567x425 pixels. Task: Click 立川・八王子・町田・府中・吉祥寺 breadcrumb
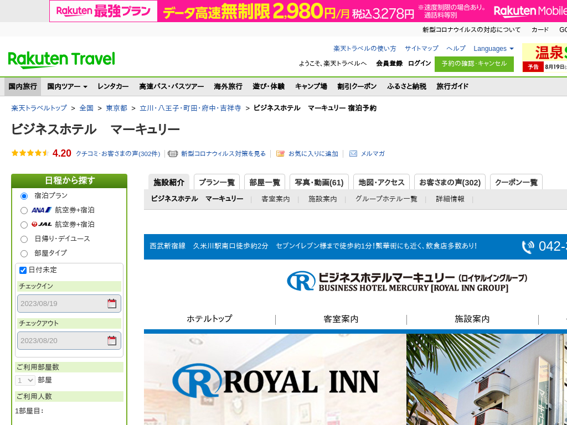190,108
